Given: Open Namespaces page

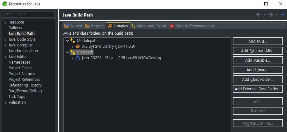Looking at the screenshot, I should coord(19,62).
